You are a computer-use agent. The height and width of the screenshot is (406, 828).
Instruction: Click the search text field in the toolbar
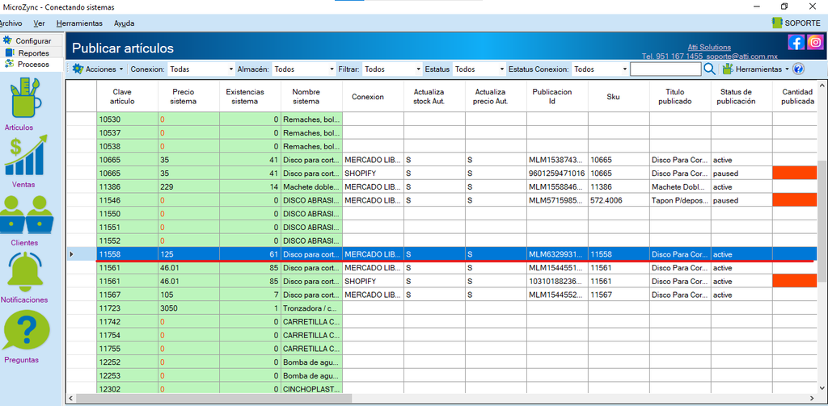[666, 69]
